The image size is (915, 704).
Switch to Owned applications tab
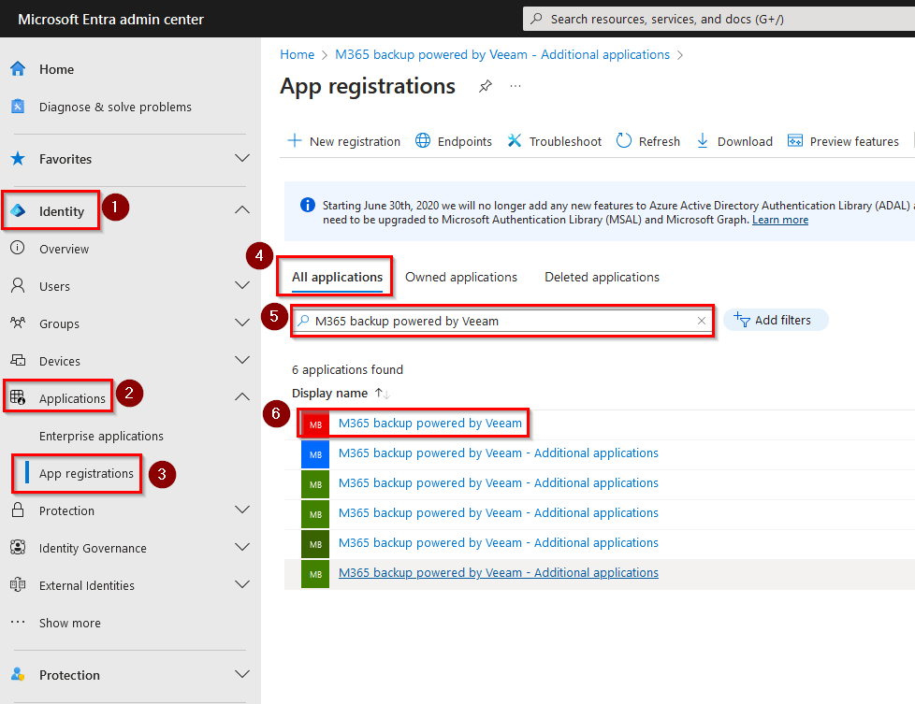pyautogui.click(x=461, y=277)
